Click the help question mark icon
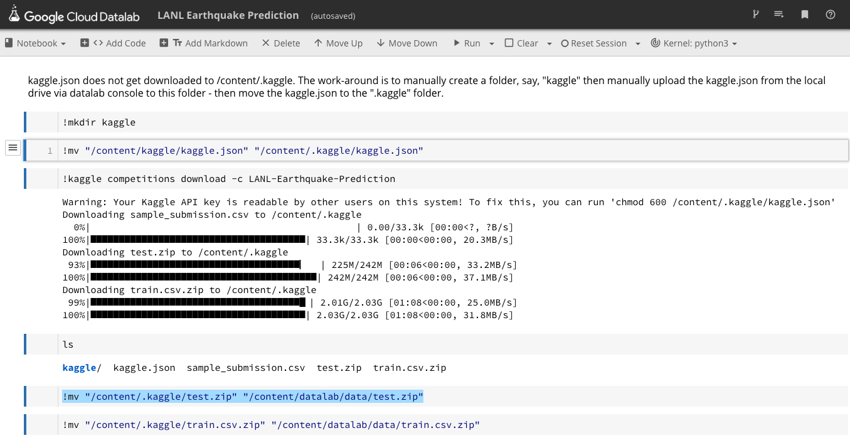Screen dimensions: 850x438 830,14
